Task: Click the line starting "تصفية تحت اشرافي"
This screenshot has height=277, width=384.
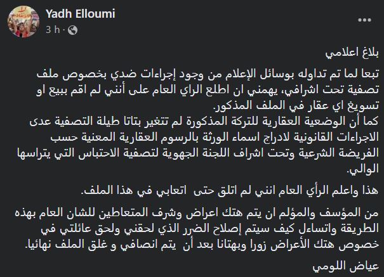Action: [208, 89]
